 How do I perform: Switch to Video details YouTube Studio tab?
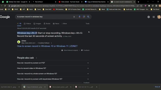pyautogui.click(x=70, y=2)
